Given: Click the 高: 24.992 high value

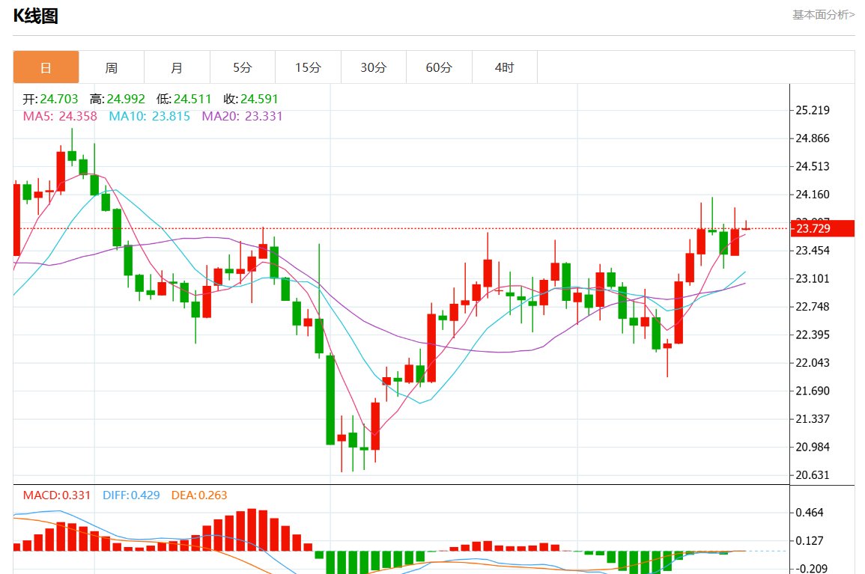Looking at the screenshot, I should click(118, 100).
